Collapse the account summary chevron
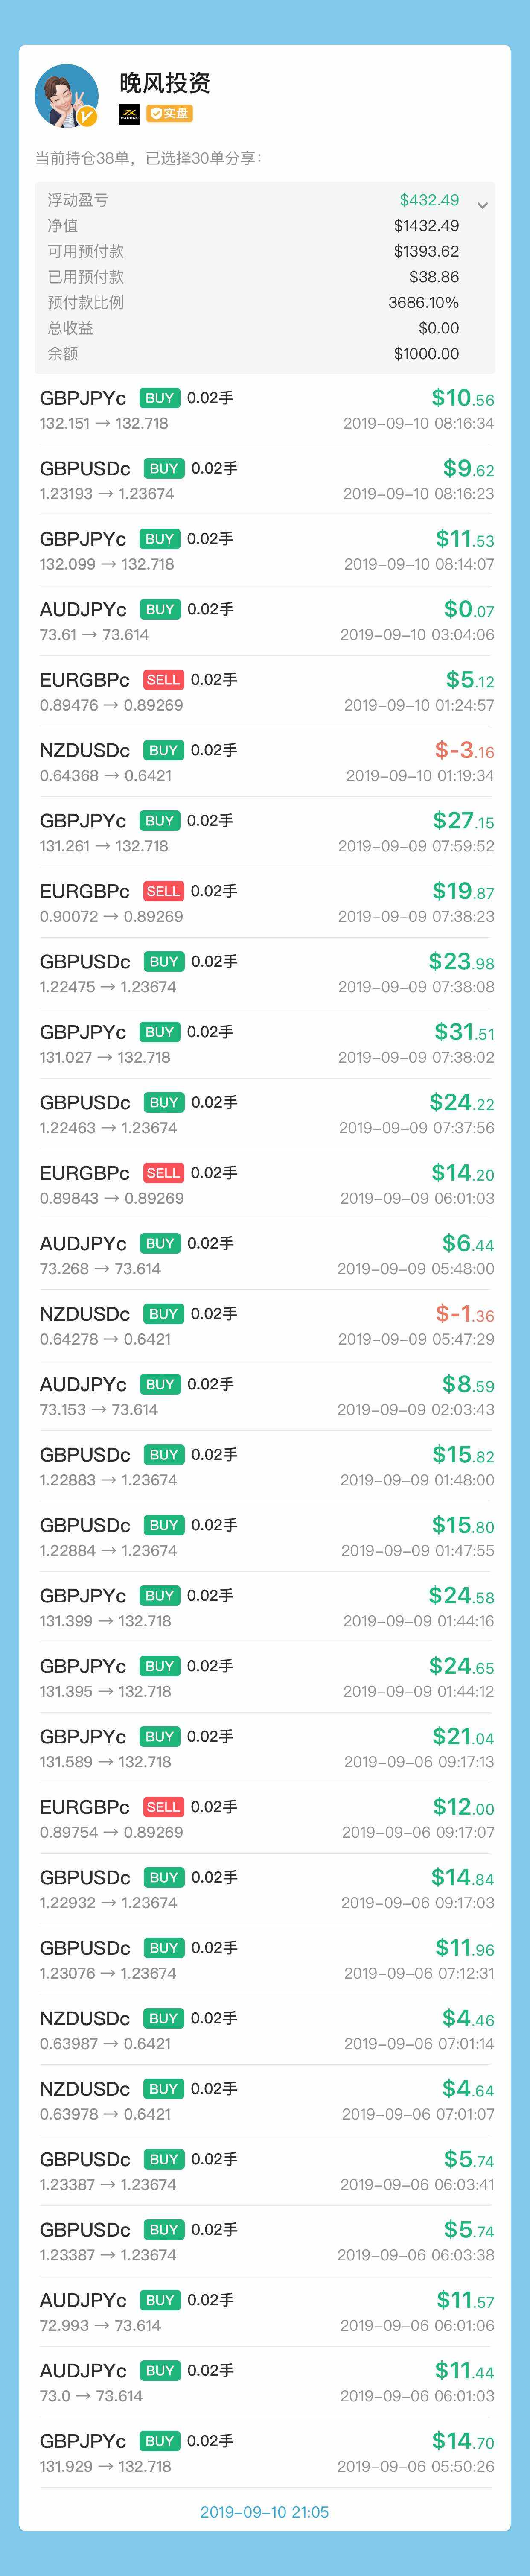The width and height of the screenshot is (530, 2576). 482,205
